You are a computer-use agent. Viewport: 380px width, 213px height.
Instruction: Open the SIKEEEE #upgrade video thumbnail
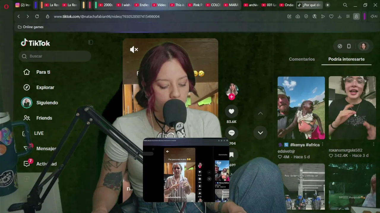click(352, 187)
